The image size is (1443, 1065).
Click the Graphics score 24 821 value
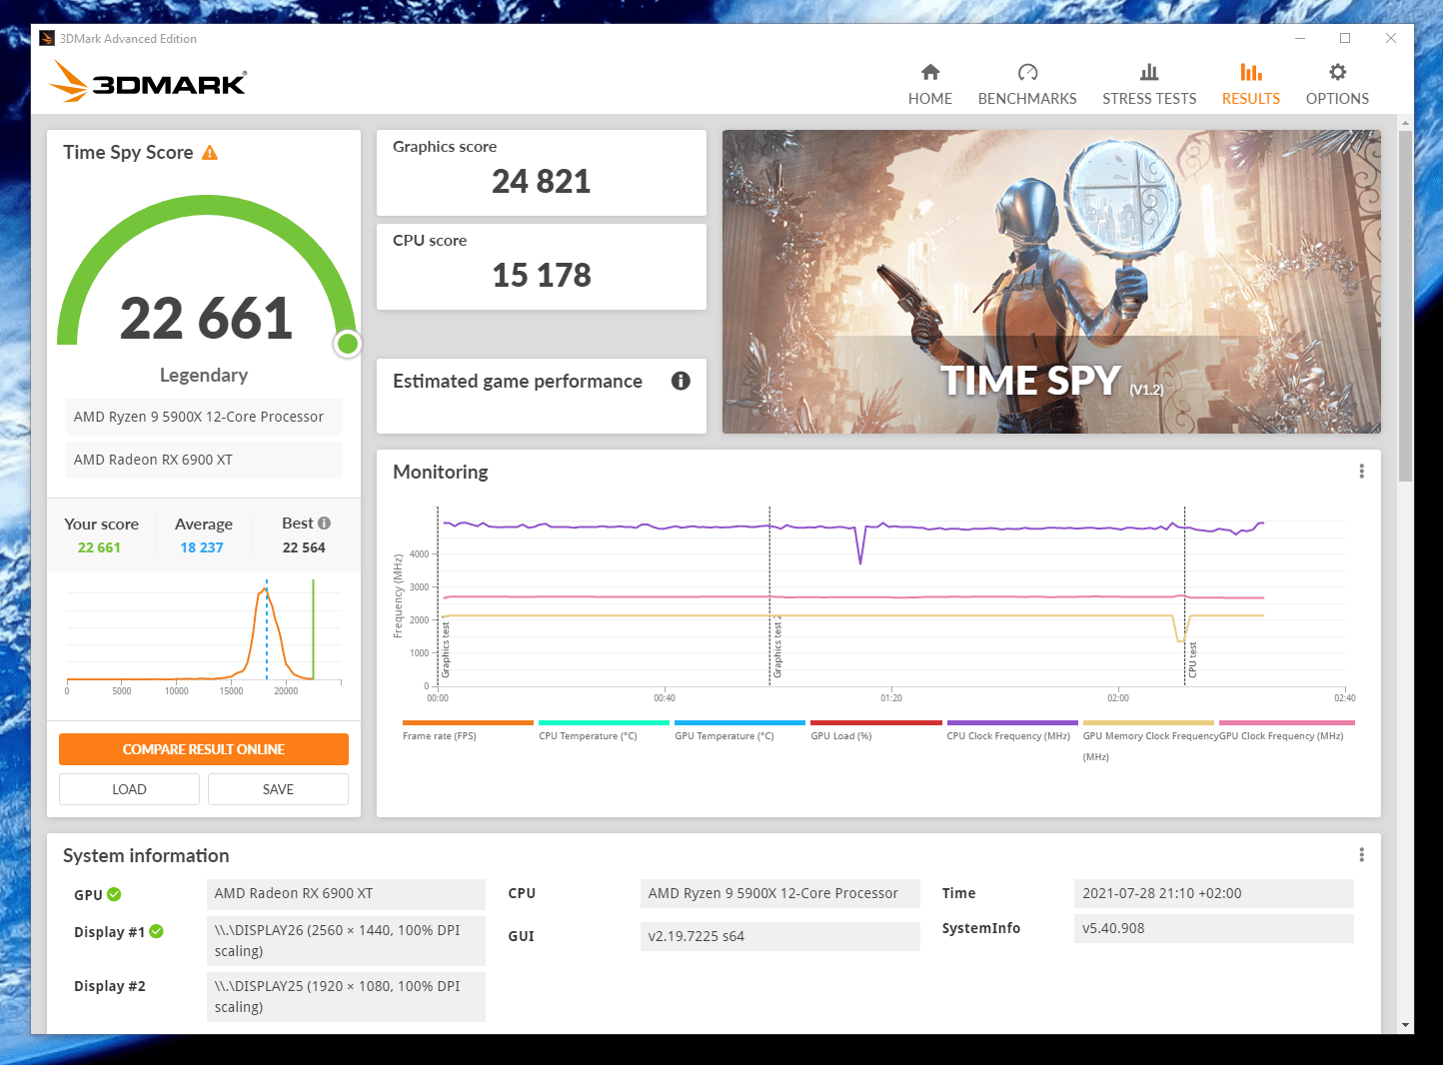[x=541, y=182]
